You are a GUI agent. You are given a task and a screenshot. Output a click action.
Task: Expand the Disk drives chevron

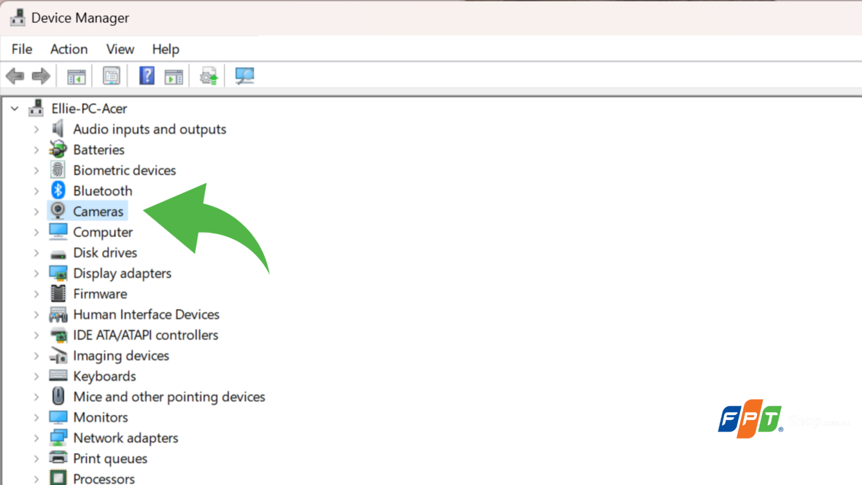click(36, 253)
